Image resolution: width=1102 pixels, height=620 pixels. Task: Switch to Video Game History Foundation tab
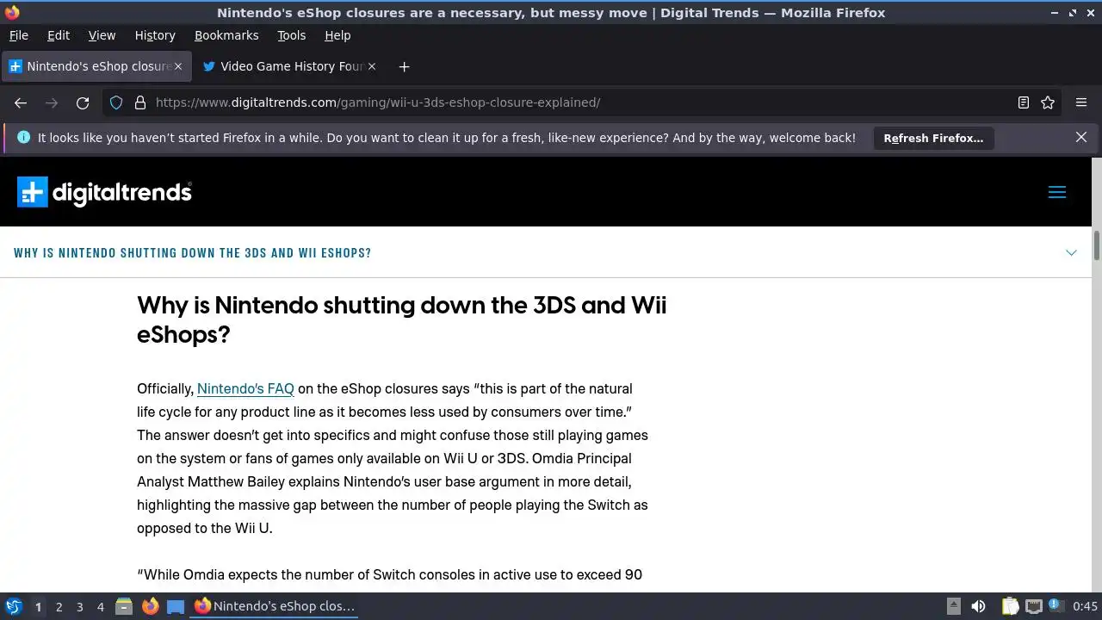[x=290, y=66]
